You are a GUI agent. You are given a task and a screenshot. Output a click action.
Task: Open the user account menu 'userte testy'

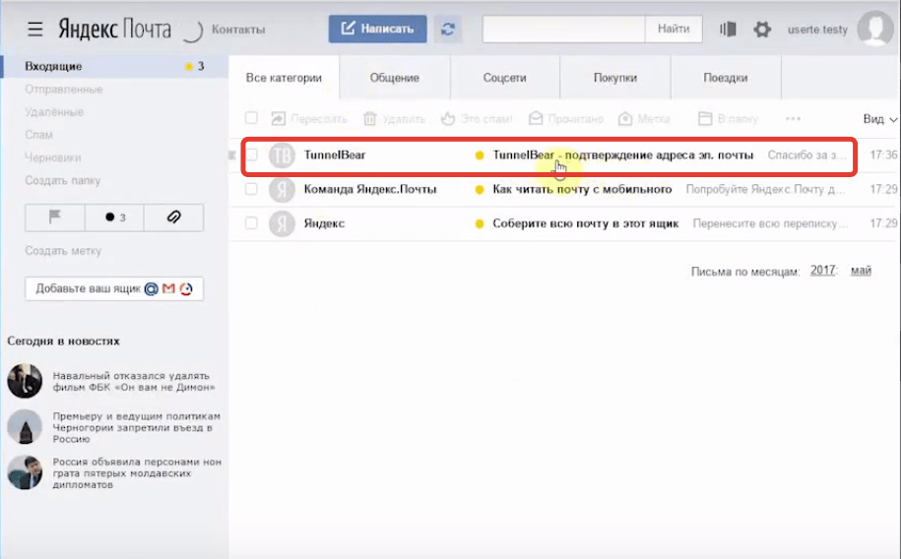click(x=816, y=30)
